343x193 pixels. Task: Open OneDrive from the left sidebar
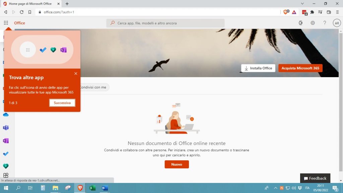[x=6, y=115]
